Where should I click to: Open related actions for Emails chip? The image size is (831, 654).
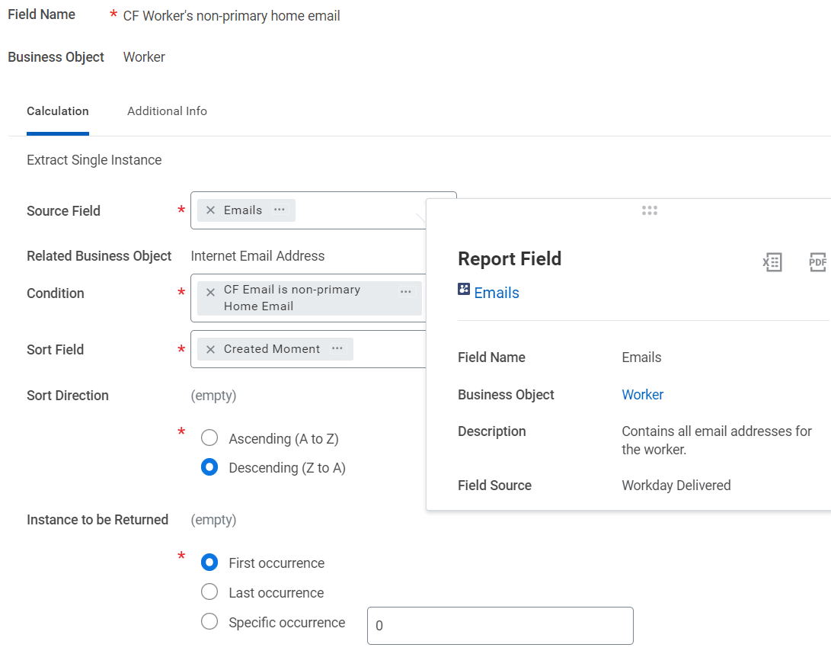pyautogui.click(x=280, y=210)
